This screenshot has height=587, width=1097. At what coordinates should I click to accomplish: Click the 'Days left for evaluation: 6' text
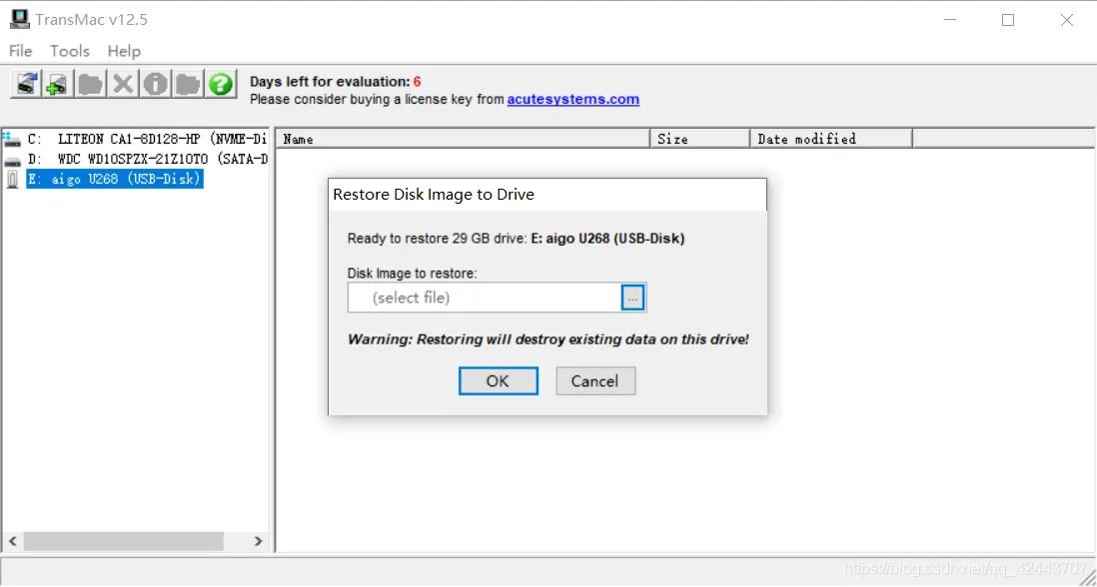tap(336, 82)
